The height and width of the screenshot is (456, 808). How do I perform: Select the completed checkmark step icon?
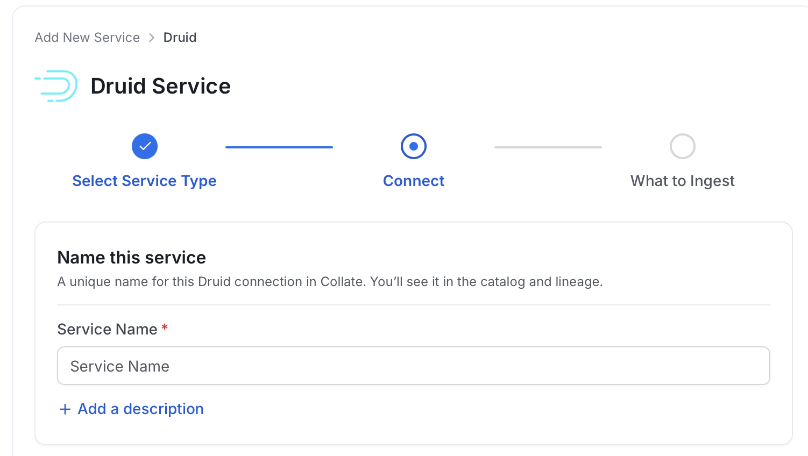tap(145, 146)
